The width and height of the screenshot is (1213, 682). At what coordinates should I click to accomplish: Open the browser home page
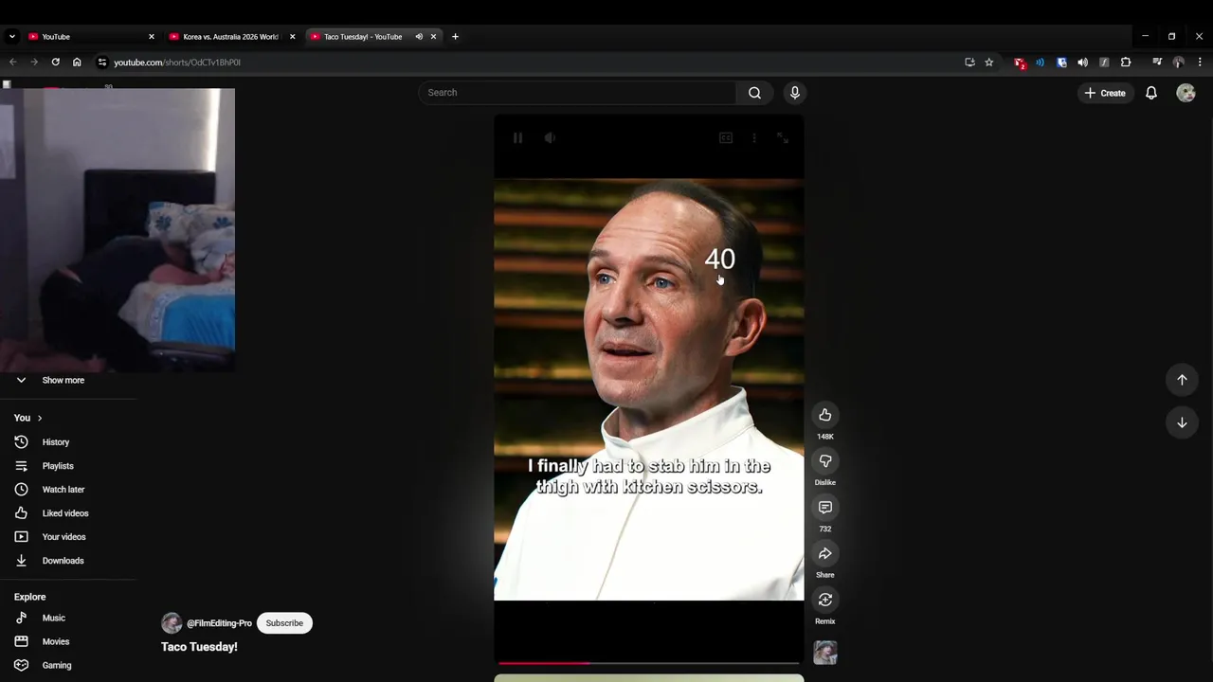click(77, 63)
